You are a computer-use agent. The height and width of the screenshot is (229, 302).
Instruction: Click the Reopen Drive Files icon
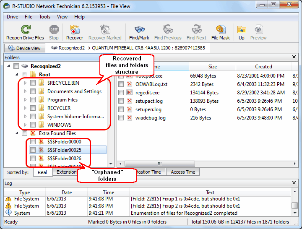(26, 29)
